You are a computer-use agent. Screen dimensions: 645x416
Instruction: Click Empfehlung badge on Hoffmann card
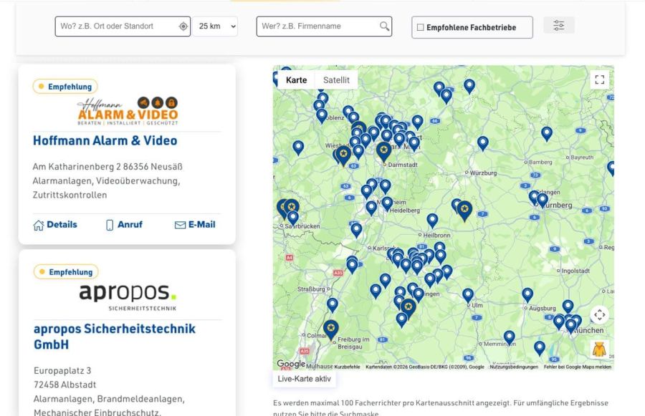[x=65, y=87]
